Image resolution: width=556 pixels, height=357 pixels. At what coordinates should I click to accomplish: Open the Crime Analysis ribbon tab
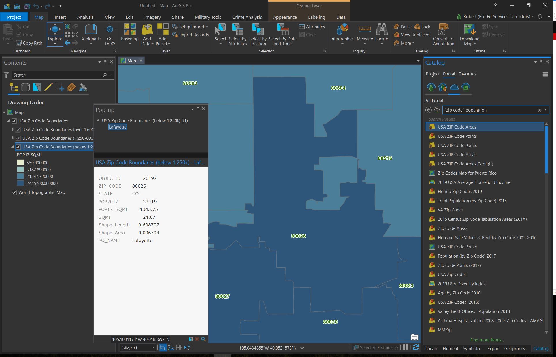click(247, 17)
